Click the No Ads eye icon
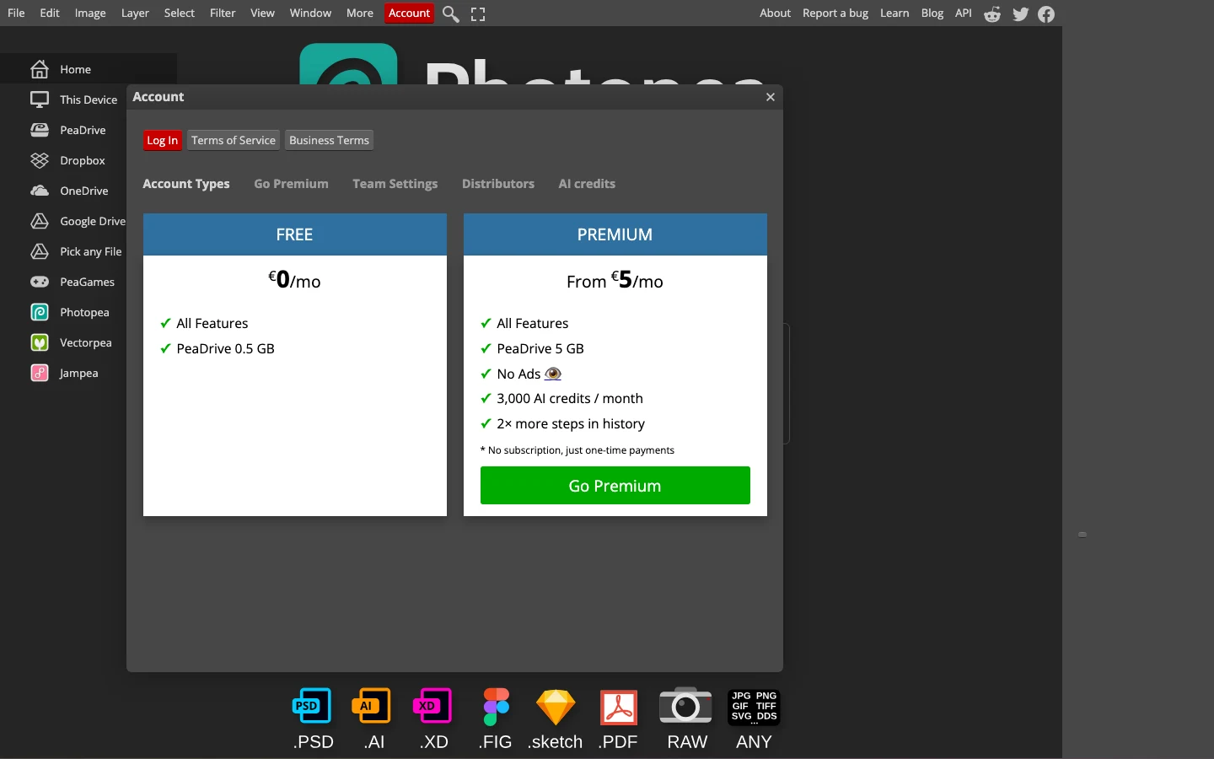Image resolution: width=1214 pixels, height=759 pixels. (x=553, y=374)
